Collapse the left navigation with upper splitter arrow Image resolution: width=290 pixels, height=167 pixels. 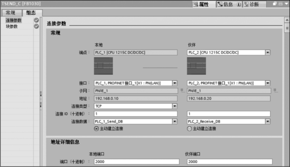tap(41, 95)
